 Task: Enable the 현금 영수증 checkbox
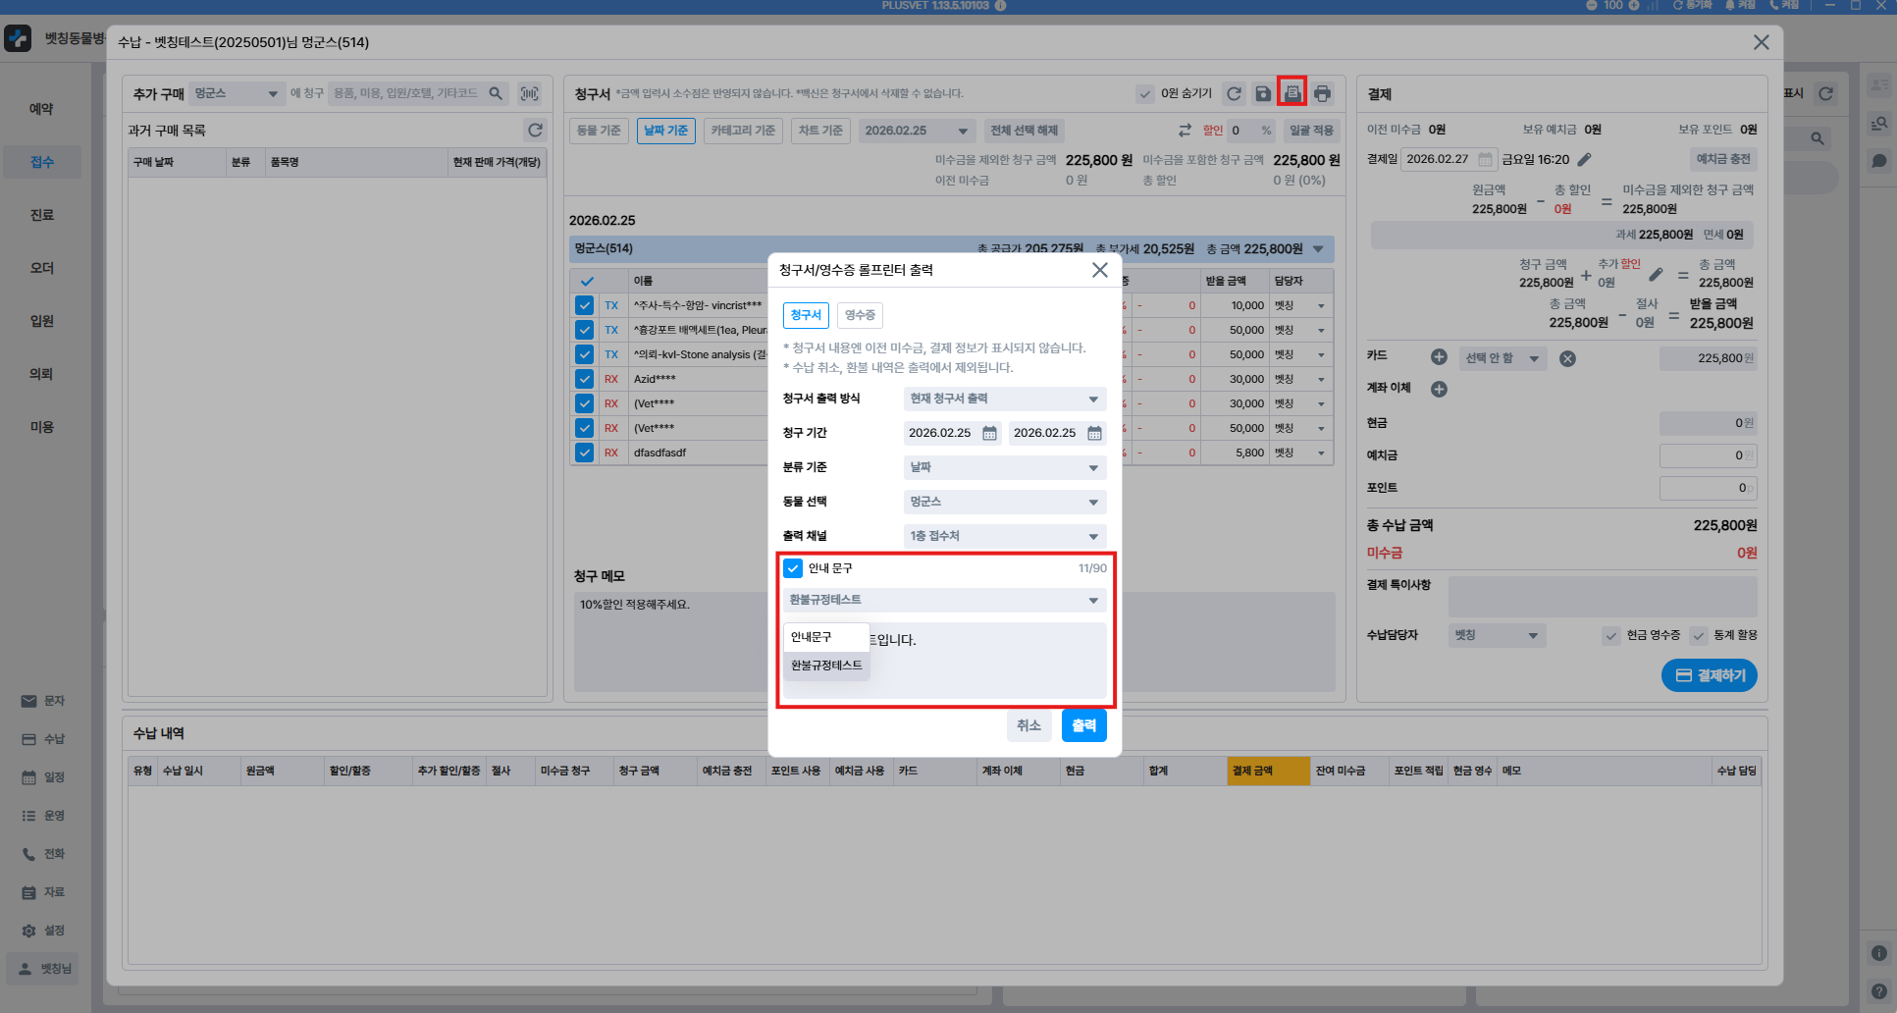(x=1610, y=635)
